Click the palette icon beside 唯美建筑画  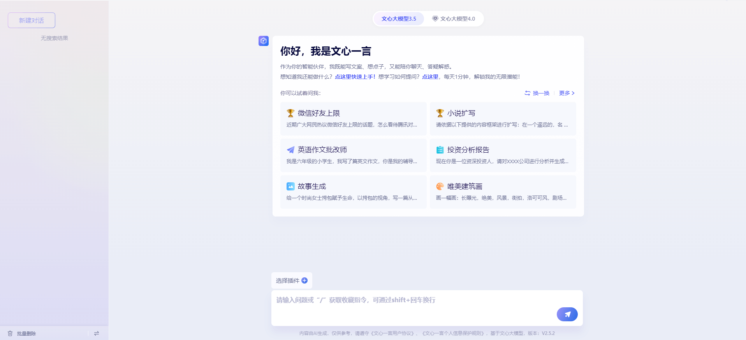coord(440,187)
